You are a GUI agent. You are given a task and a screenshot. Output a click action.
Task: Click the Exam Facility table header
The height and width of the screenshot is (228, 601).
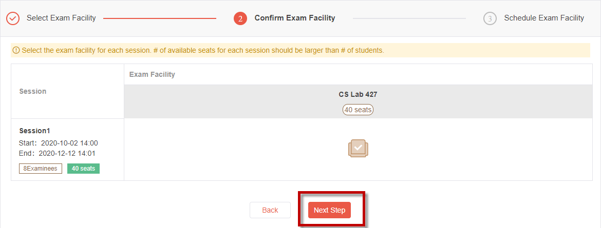coord(152,75)
